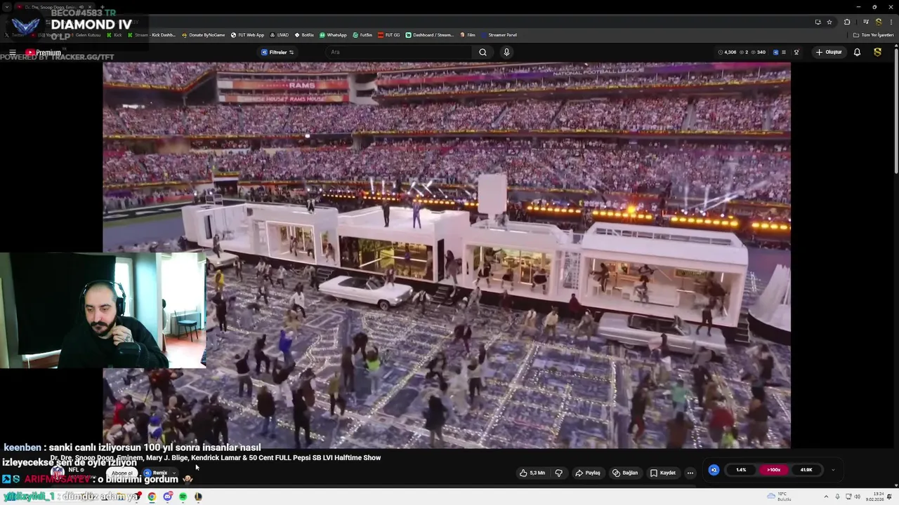Click the trophy icon in header
Viewport: 899px width, 505px height.
tap(796, 53)
